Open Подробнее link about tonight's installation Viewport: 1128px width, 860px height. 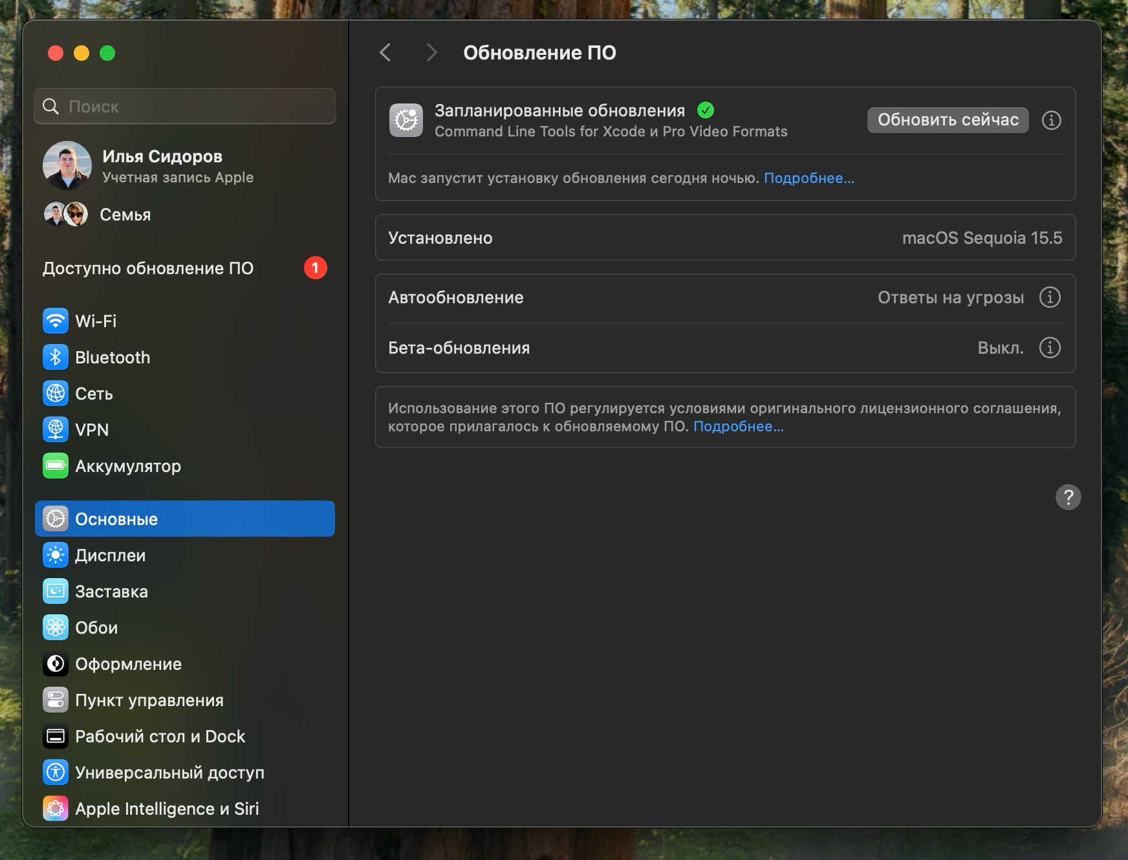click(808, 178)
